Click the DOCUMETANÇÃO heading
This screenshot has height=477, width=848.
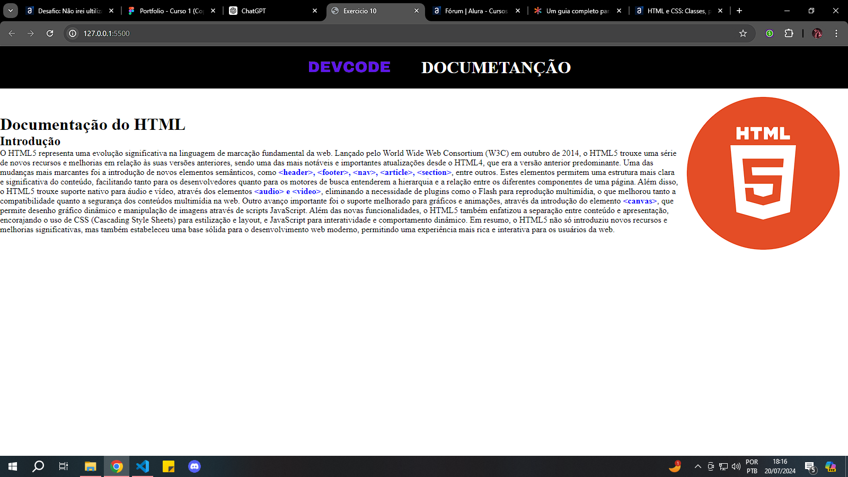(x=496, y=68)
